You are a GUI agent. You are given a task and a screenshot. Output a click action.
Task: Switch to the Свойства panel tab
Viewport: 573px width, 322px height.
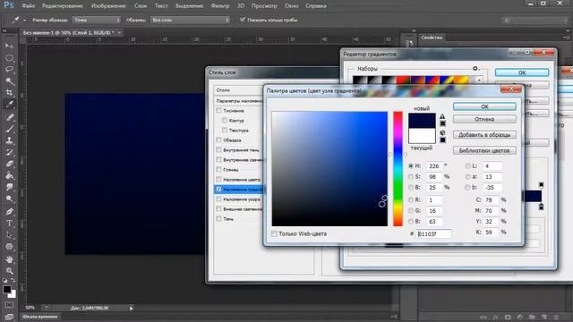click(432, 38)
